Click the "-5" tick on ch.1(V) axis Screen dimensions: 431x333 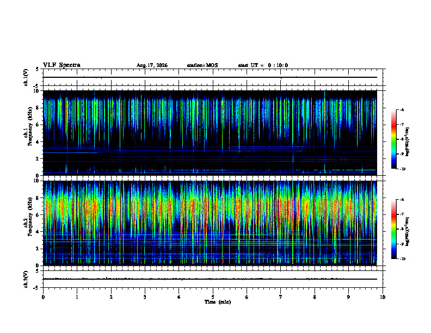(36, 86)
